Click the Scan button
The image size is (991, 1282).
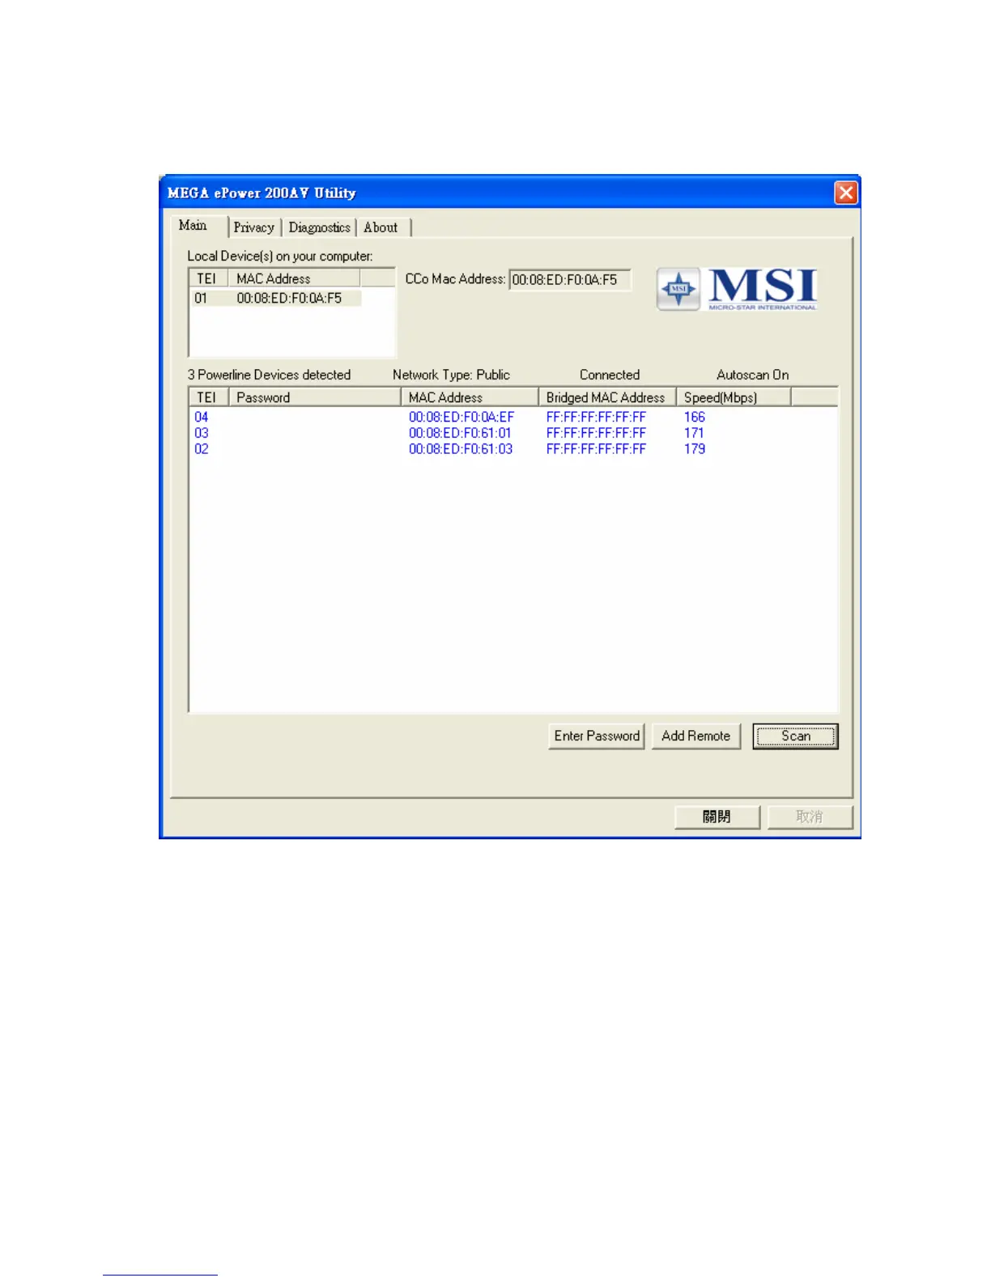795,736
